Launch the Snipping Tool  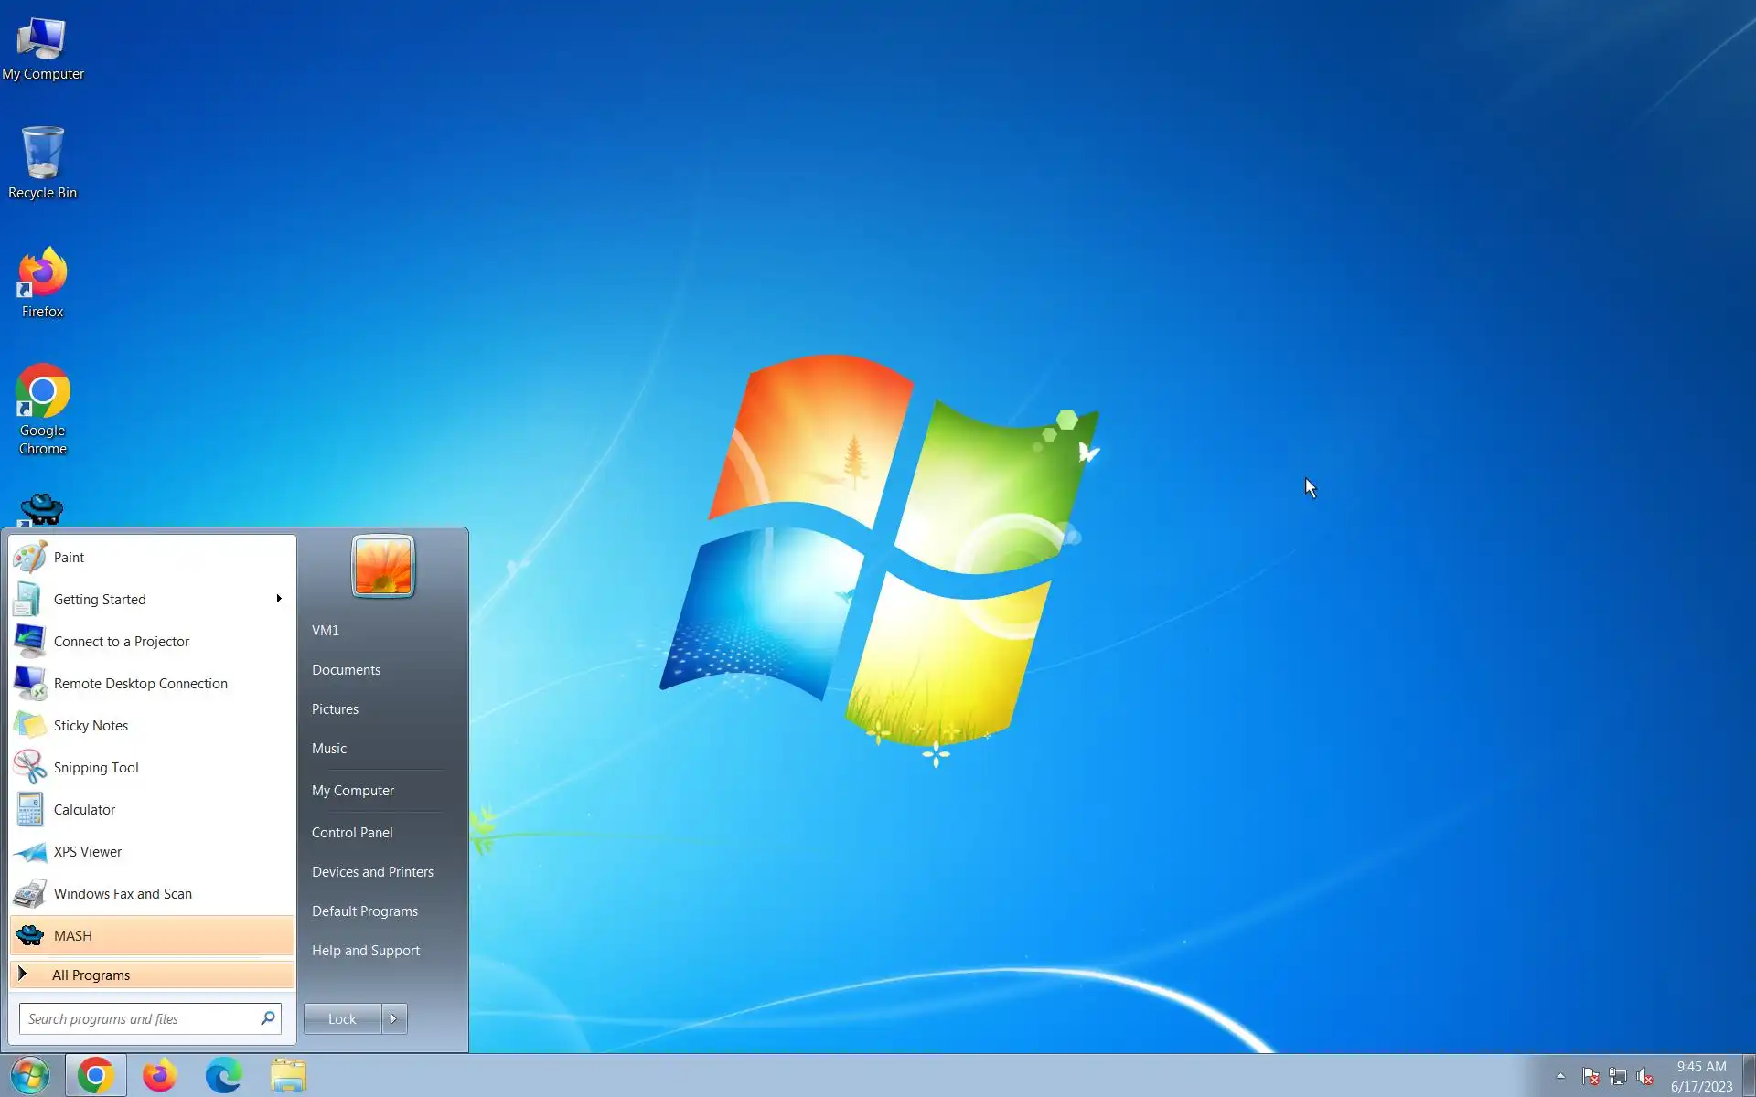(95, 768)
